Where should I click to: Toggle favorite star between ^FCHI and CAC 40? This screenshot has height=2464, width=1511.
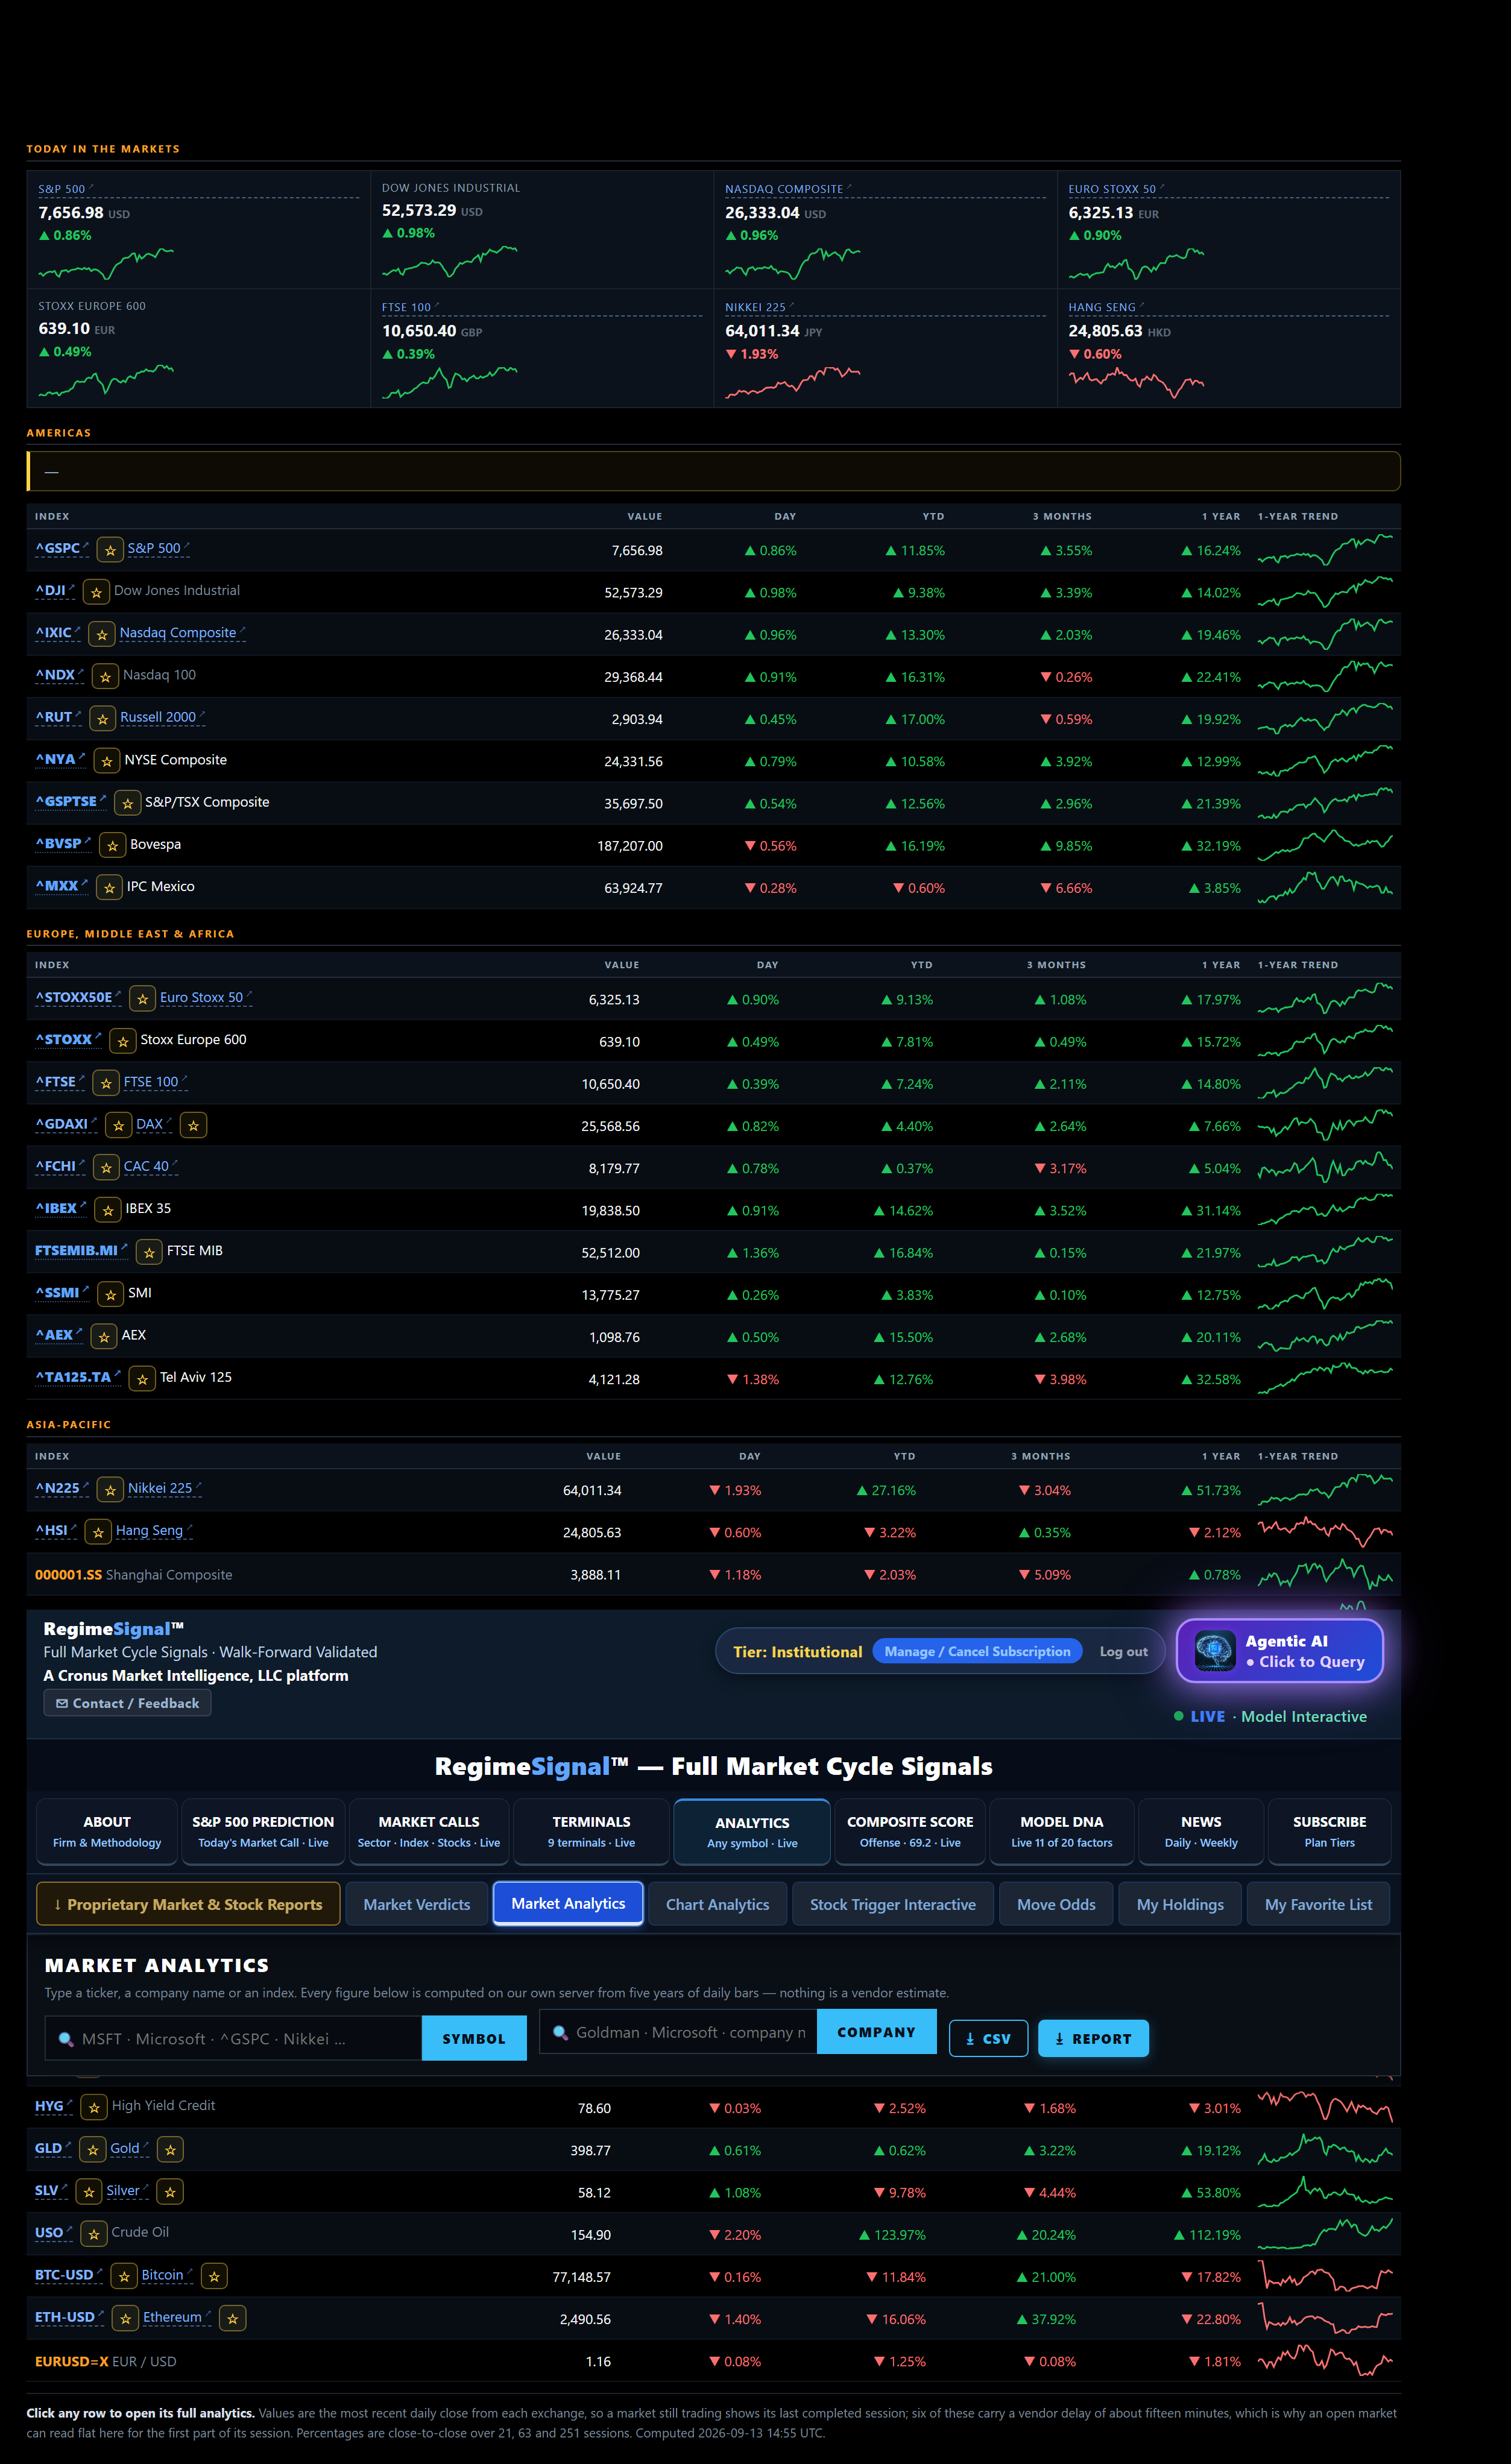[x=106, y=1168]
